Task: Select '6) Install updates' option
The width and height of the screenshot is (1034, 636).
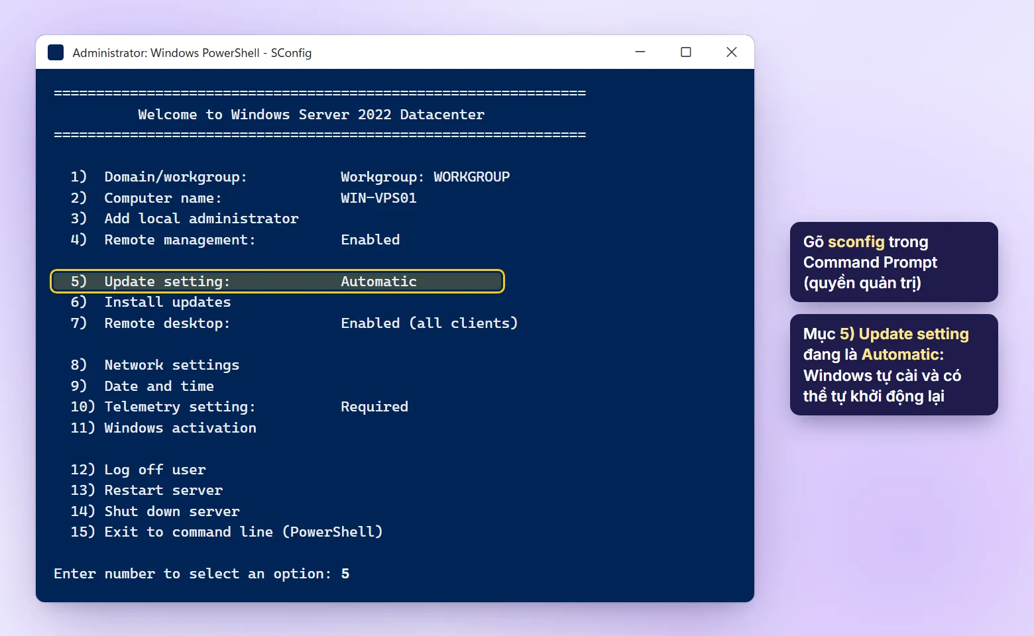Action: point(151,302)
